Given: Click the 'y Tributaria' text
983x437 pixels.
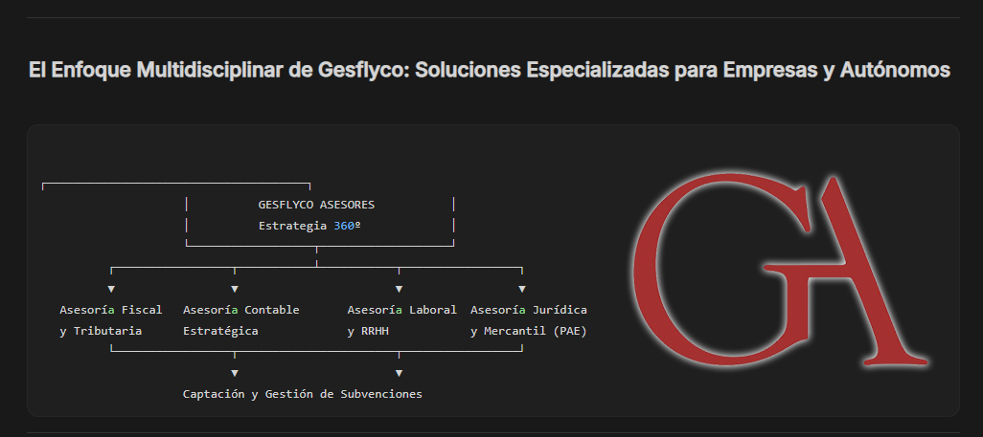Looking at the screenshot, I should point(101,331).
